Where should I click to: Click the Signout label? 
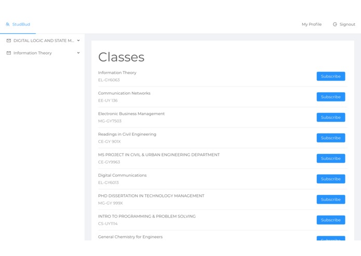(347, 24)
